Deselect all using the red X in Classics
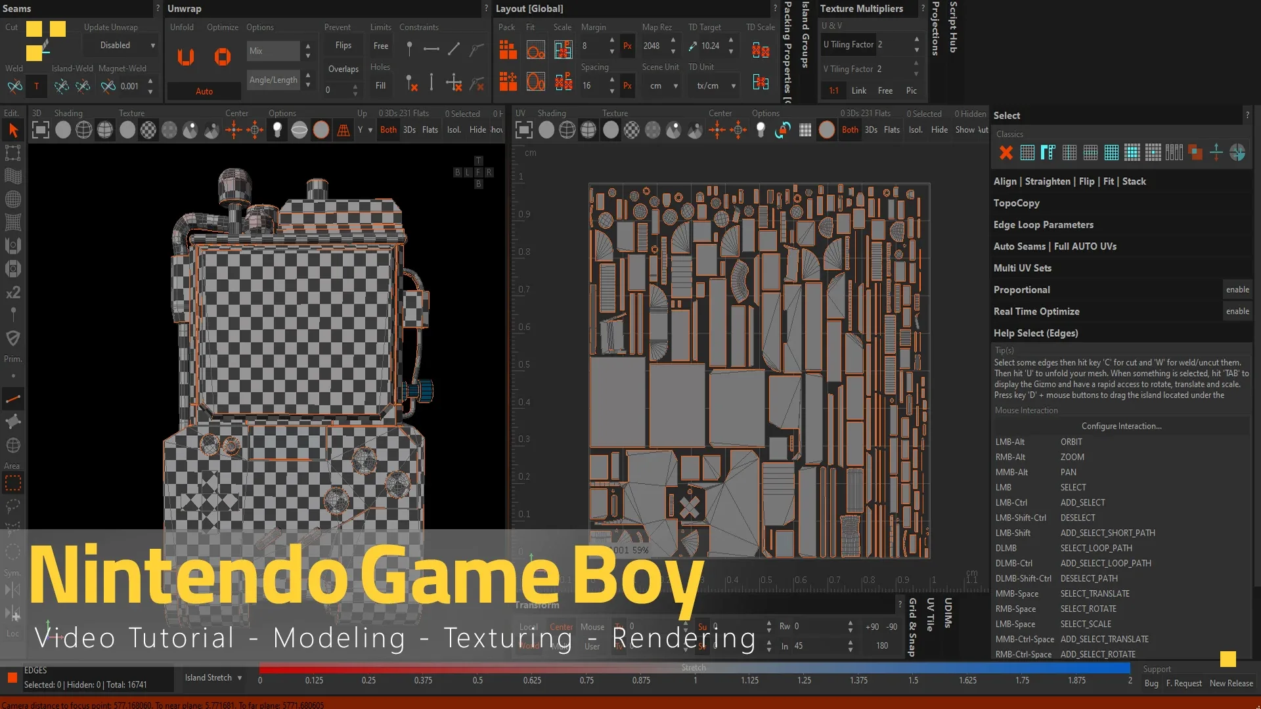1261x709 pixels. (x=1006, y=152)
